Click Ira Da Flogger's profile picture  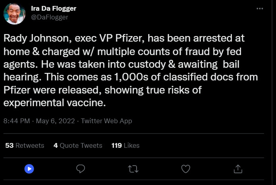(x=14, y=13)
